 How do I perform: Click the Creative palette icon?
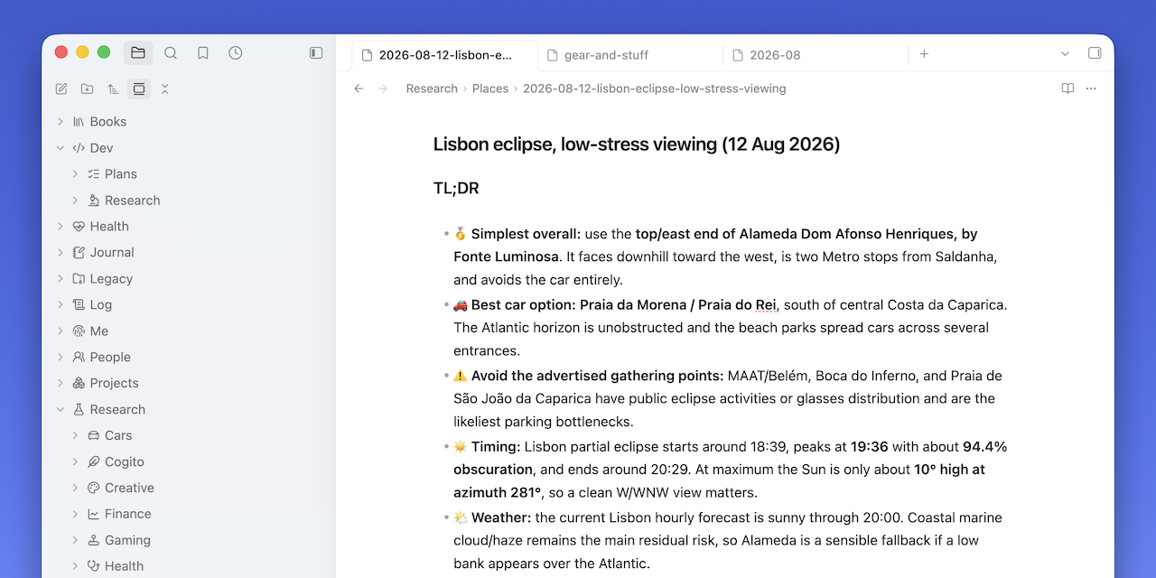click(93, 488)
